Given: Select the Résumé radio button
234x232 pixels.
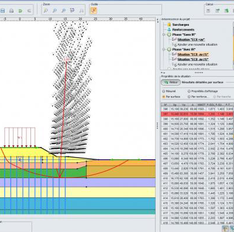Looking at the screenshot, I should pos(163,91).
